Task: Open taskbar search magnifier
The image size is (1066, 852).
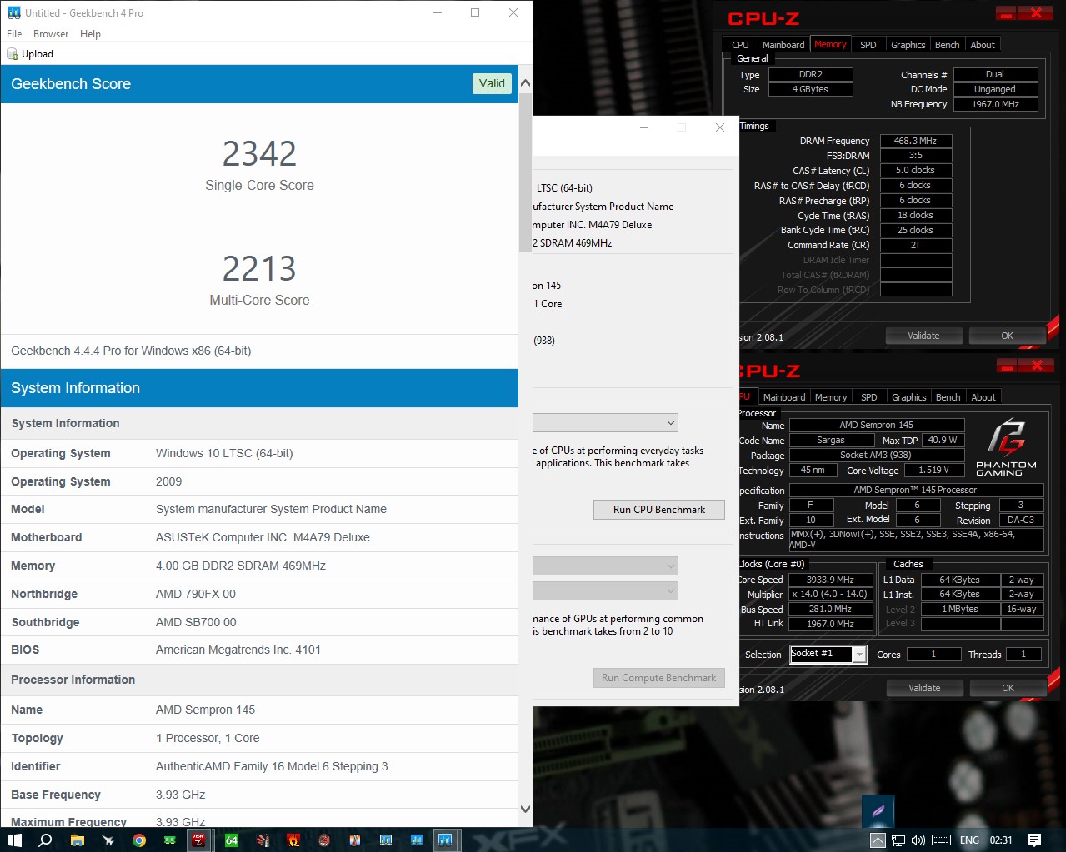Action: pos(46,840)
